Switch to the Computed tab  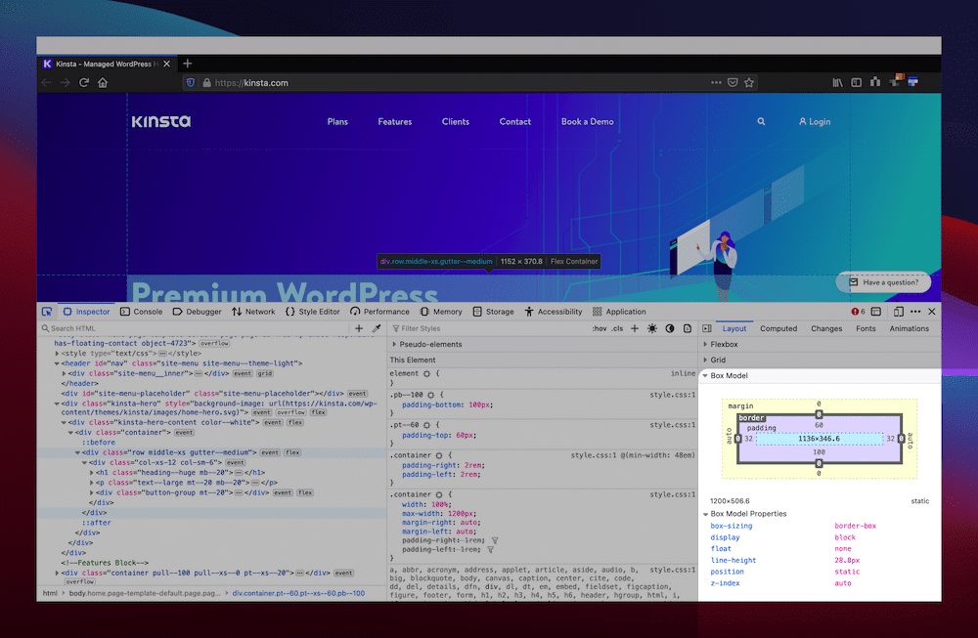coord(778,328)
